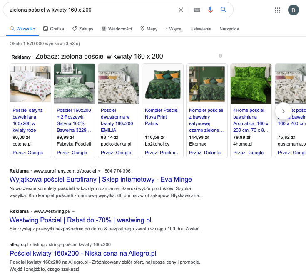Viewport: 306px width, 279px height.
Task: Click the 114,99 zł price
Action: 199,138
